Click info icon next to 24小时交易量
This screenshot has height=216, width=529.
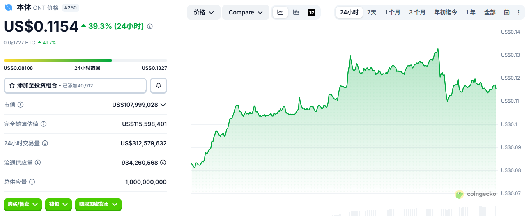(45, 143)
